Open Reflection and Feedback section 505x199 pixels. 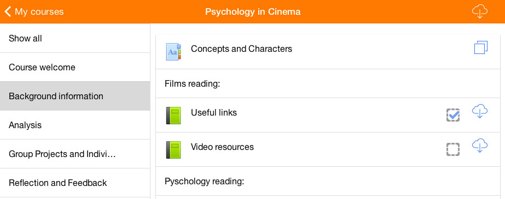click(x=75, y=183)
